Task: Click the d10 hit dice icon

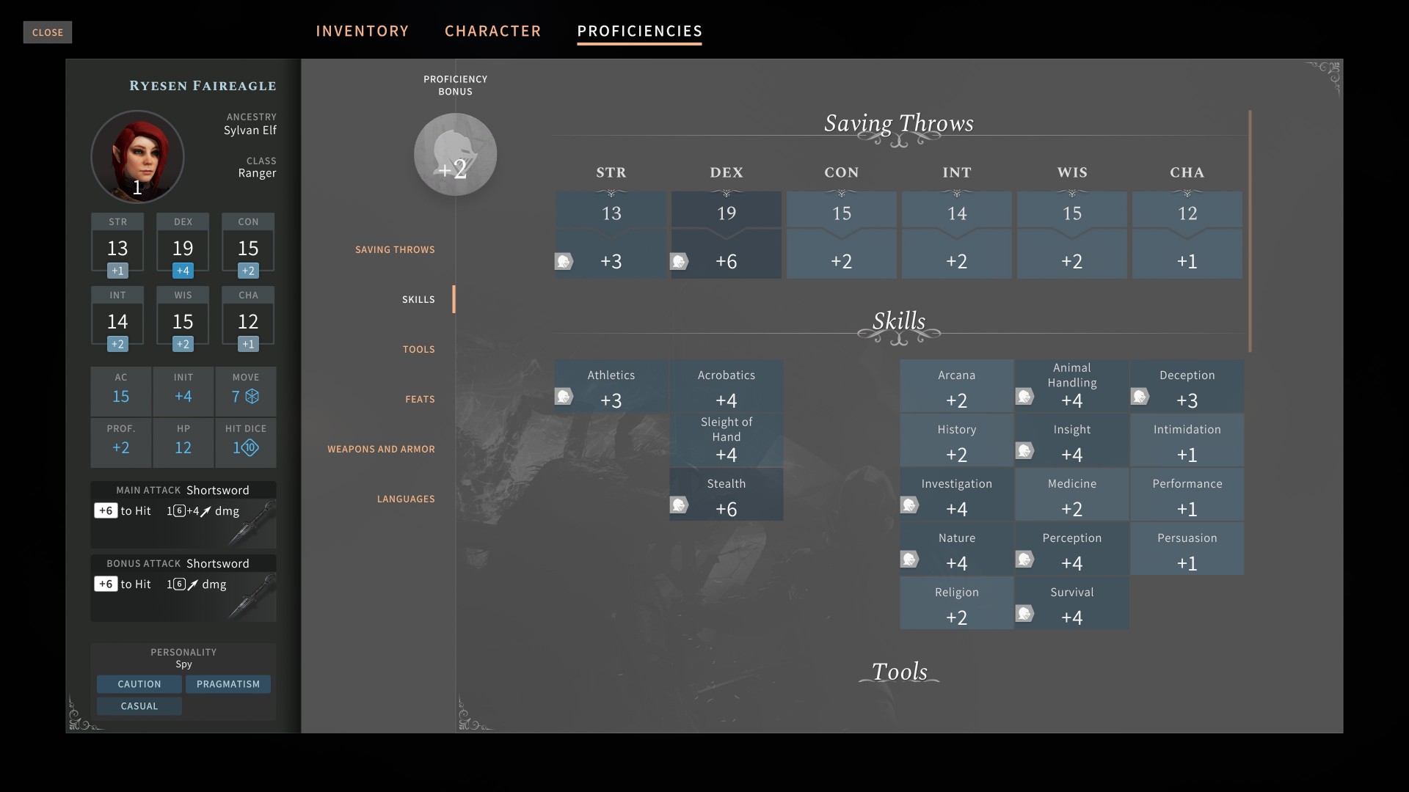Action: click(x=250, y=448)
